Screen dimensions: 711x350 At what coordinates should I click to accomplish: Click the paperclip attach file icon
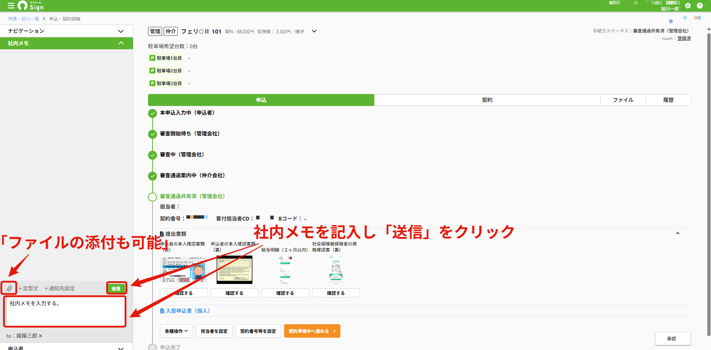coord(9,288)
